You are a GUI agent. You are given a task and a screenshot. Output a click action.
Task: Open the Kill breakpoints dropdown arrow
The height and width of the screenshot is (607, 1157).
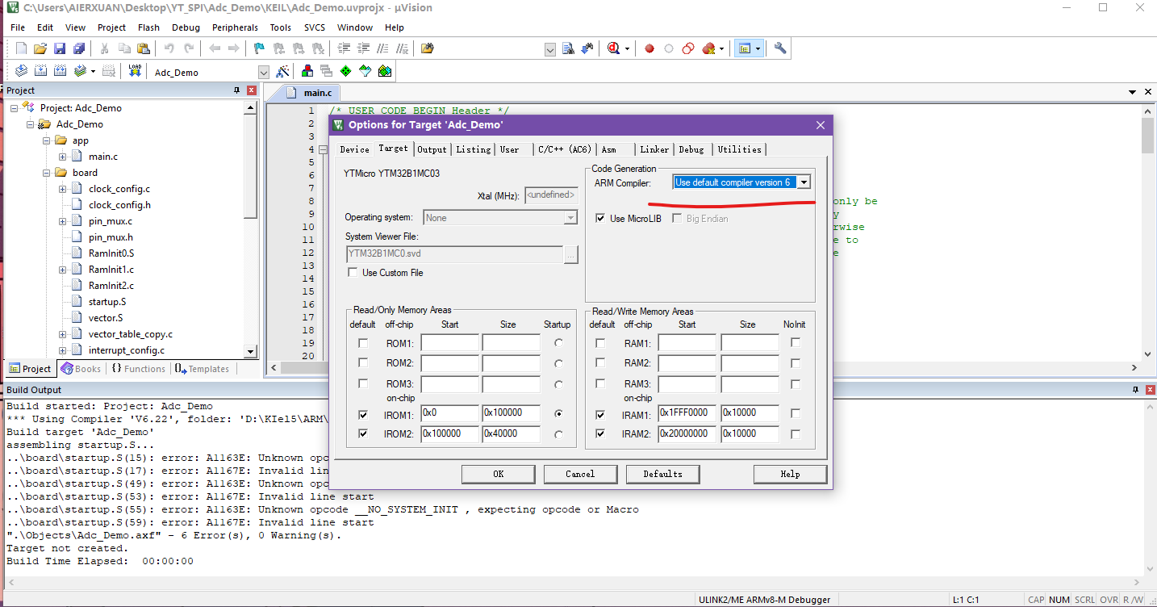click(x=721, y=48)
